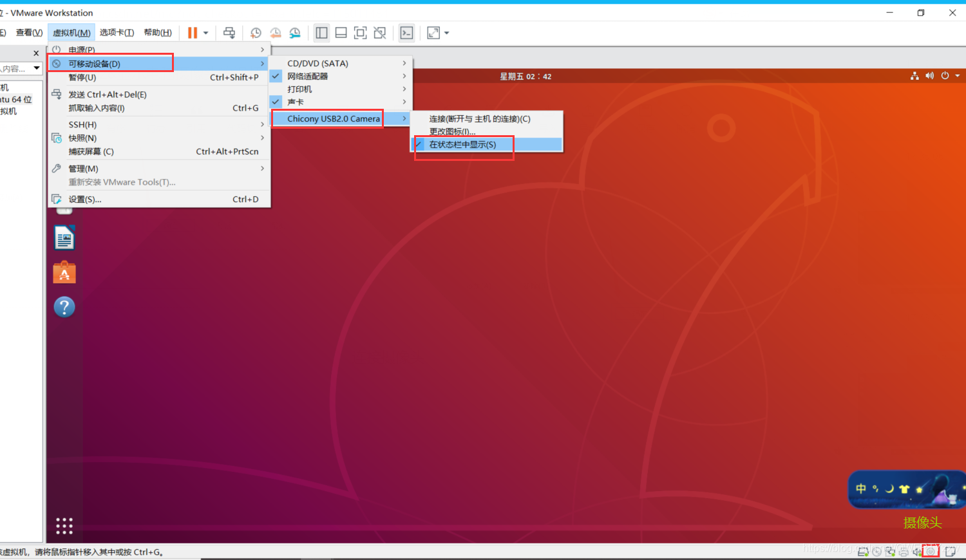This screenshot has width=966, height=560.
Task: Click the console view toolbar icon
Action: 406,33
